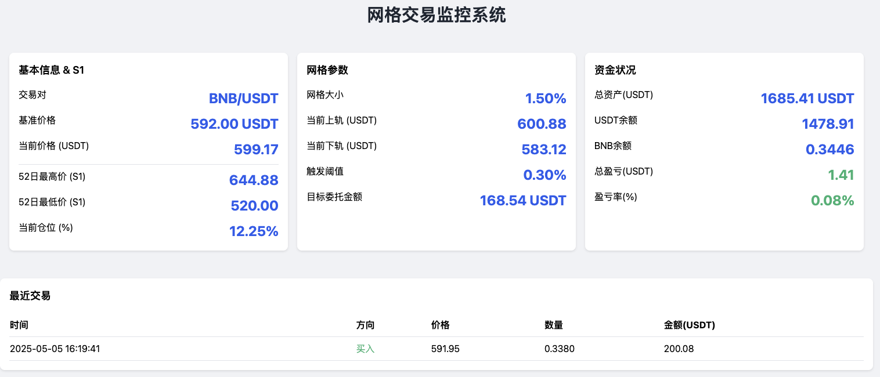
Task: Click the USDT balance value 1478.91
Action: (x=828, y=124)
